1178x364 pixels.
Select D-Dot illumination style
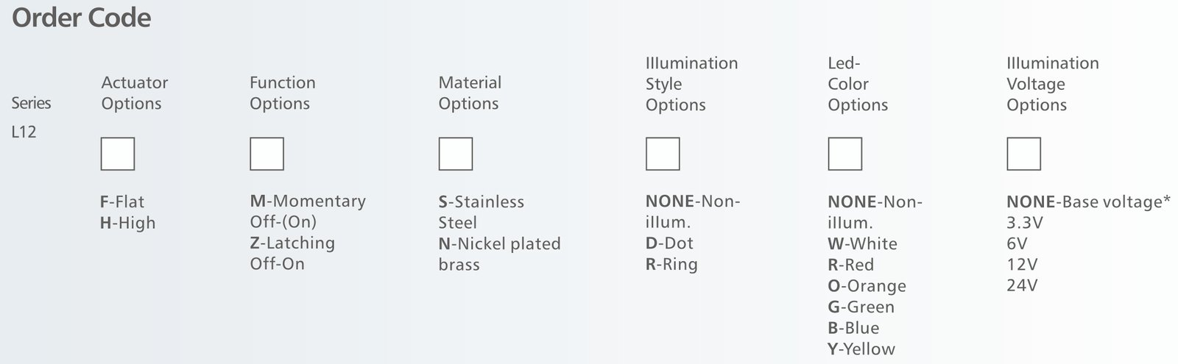point(669,243)
